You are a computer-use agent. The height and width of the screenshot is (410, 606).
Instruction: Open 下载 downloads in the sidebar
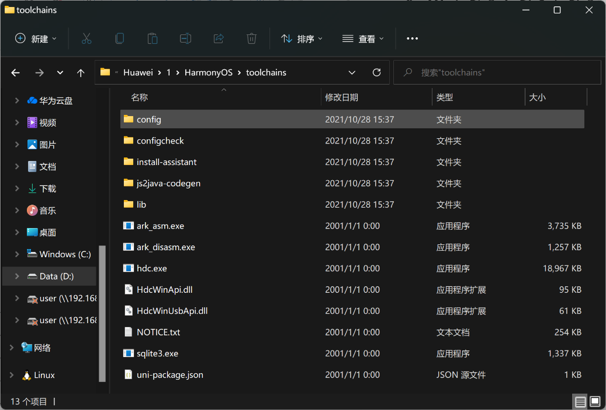click(x=41, y=188)
